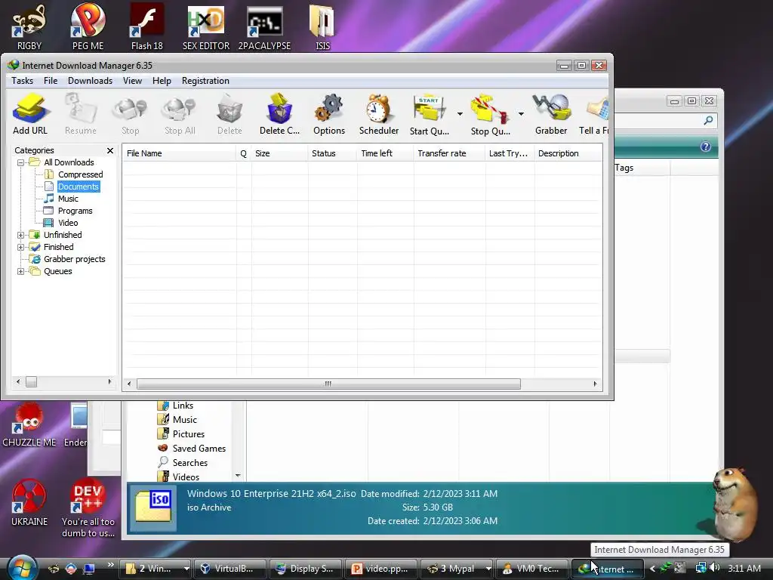The image size is (773, 580).
Task: Switch to Display Settings taskbar button
Action: (x=306, y=569)
